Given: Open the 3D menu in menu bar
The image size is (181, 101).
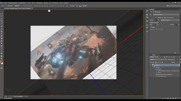Looking at the screenshot, I should pos(50,3).
